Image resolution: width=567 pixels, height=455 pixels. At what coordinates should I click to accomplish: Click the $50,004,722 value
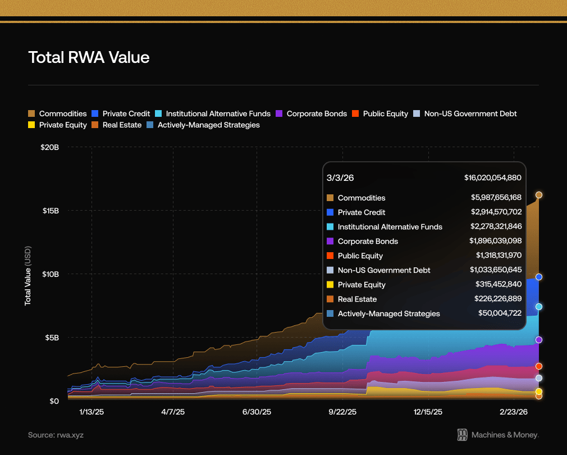pyautogui.click(x=500, y=313)
